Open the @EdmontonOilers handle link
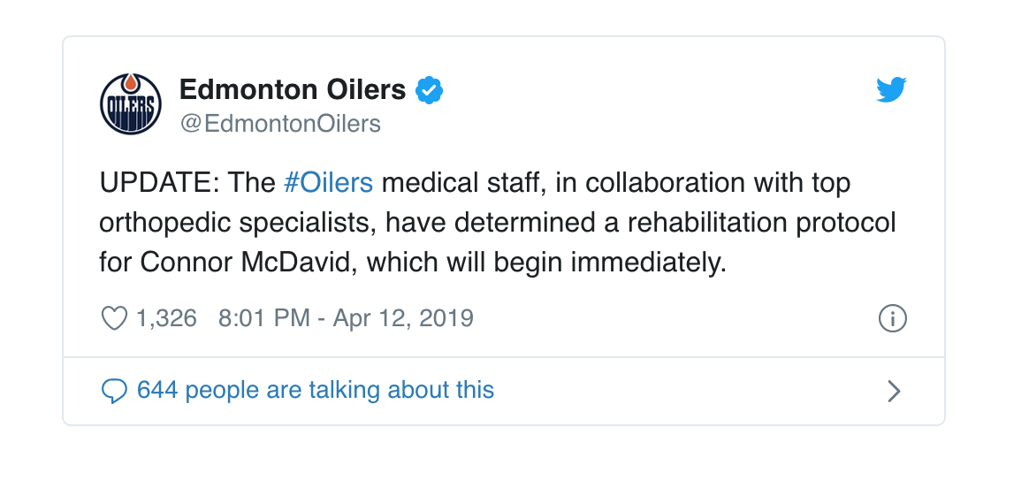 click(280, 123)
